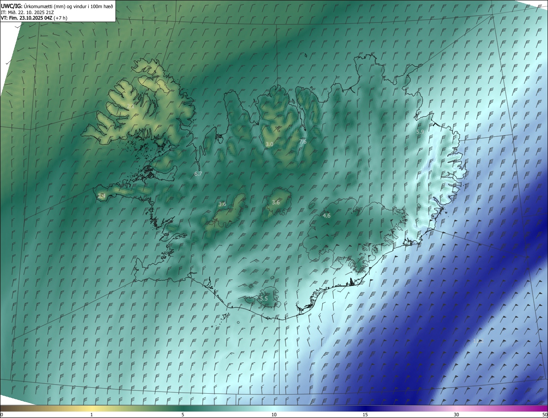Click the VT: Fim. 23.10.2025 04Z line
This screenshot has height=418, width=548.
click(34, 18)
